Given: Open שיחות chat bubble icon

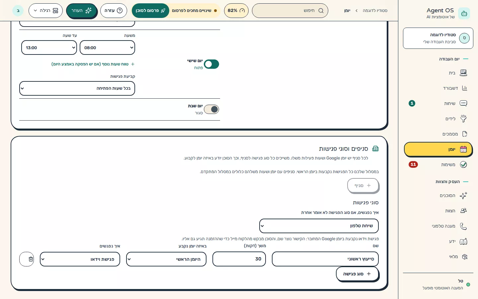Looking at the screenshot, I should [463, 103].
